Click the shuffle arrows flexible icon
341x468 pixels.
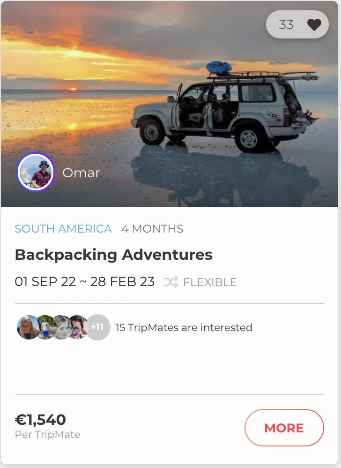(x=171, y=282)
